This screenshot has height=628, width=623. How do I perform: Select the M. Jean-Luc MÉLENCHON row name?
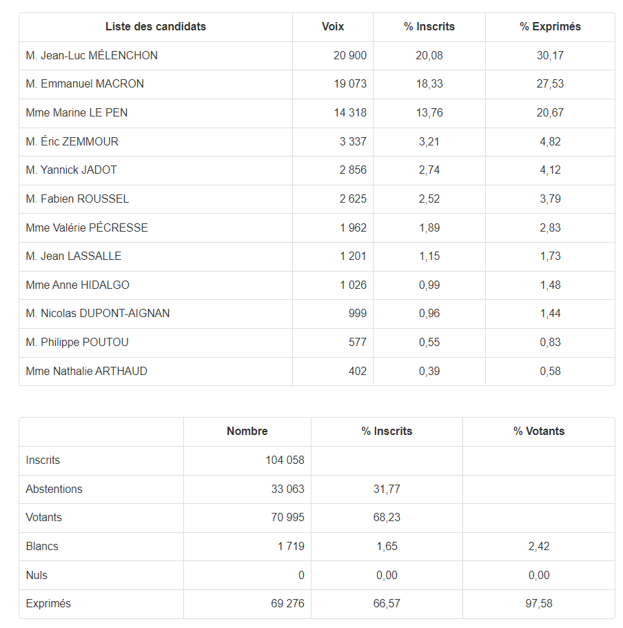point(92,56)
